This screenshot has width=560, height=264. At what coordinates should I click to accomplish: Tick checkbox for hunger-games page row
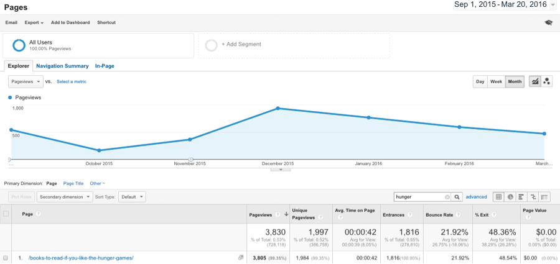click(6, 258)
